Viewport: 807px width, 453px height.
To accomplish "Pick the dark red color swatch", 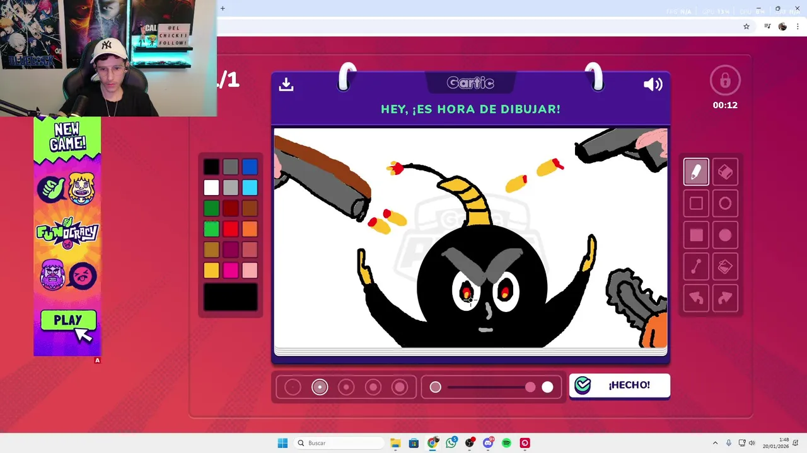I will coord(231,208).
